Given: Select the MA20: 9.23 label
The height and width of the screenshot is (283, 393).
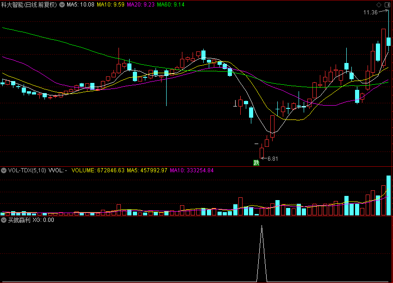Looking at the screenshot, I should point(141,5).
